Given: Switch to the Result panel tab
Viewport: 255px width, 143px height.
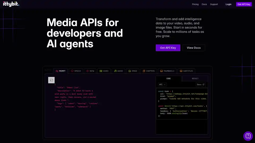Looking at the screenshot, I should coord(195,78).
